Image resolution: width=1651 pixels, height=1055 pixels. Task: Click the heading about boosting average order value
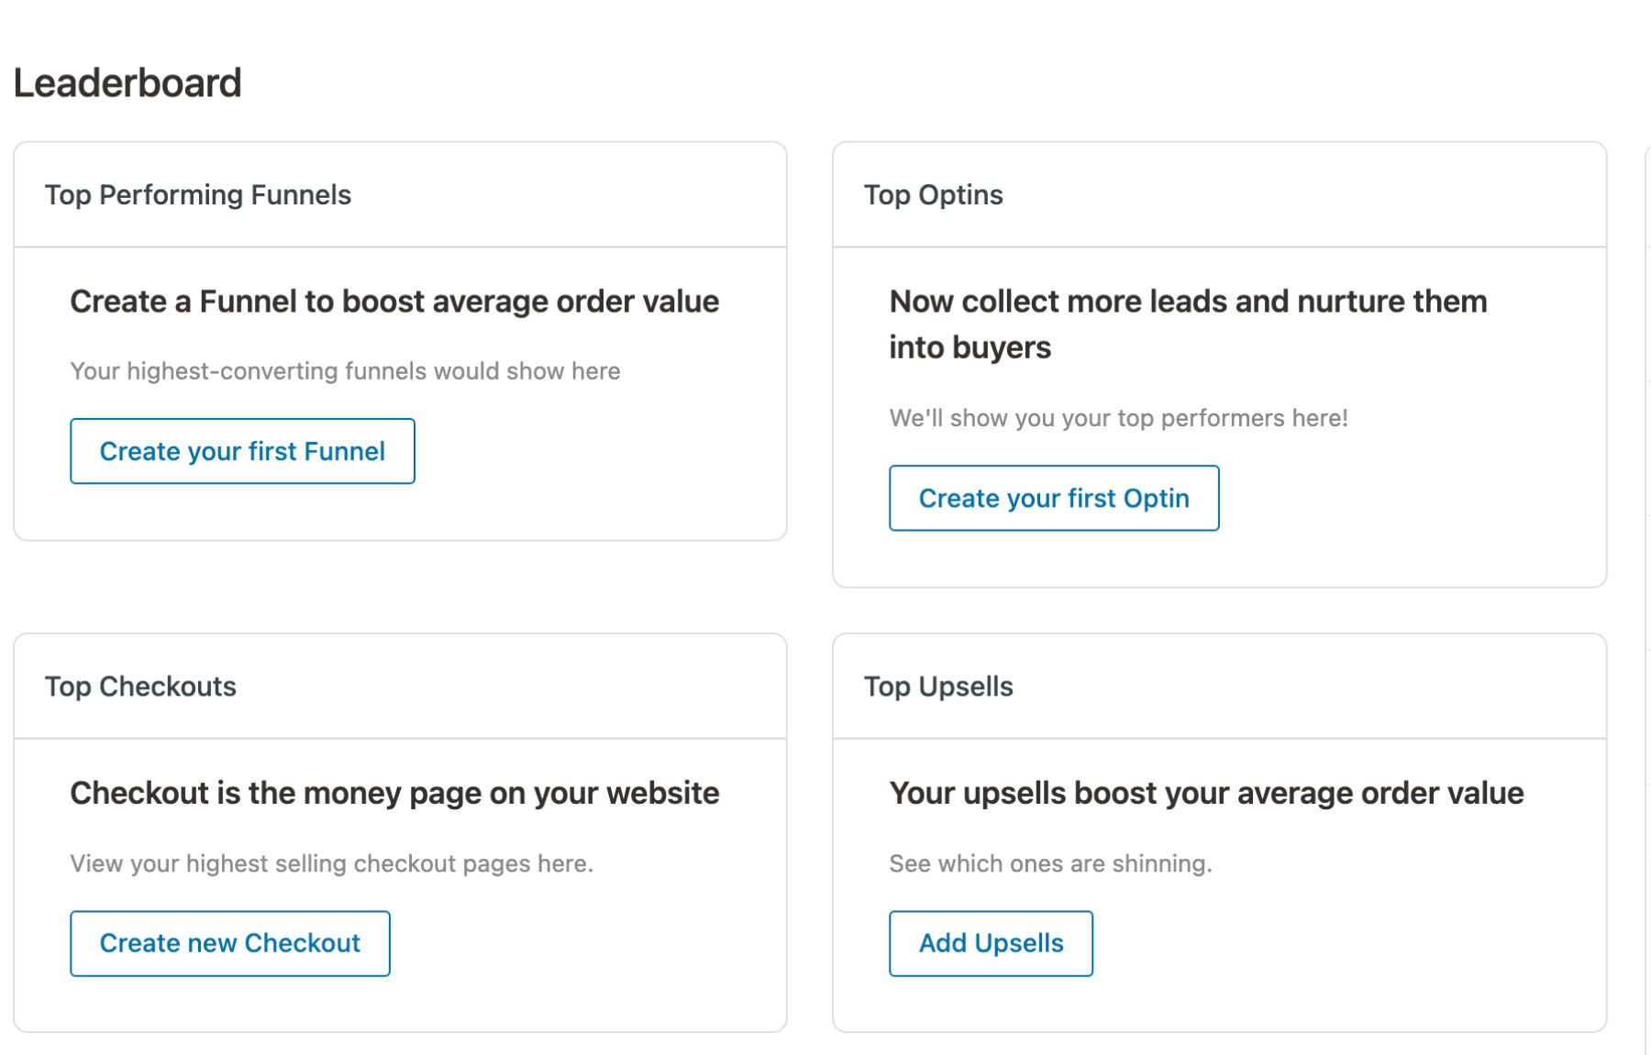394,301
